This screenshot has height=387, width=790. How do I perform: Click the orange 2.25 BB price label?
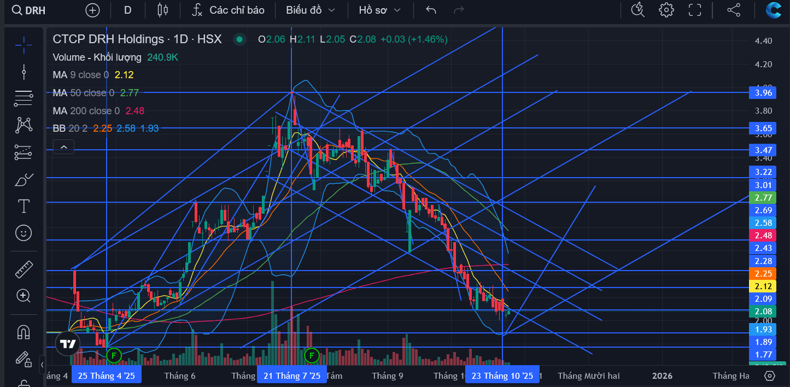click(763, 273)
